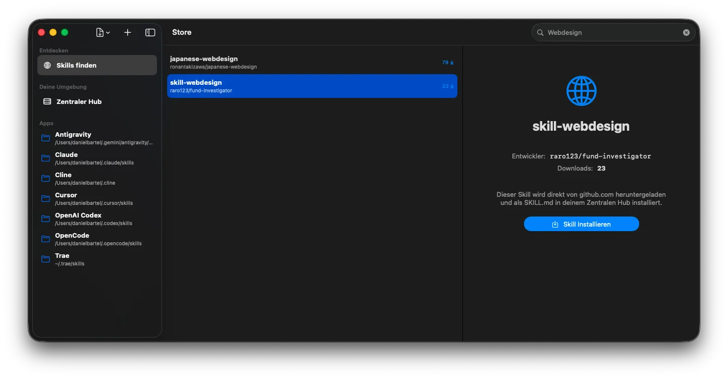This screenshot has height=379, width=728.
Task: Select the skill-webdesign list entry
Action: coord(303,86)
